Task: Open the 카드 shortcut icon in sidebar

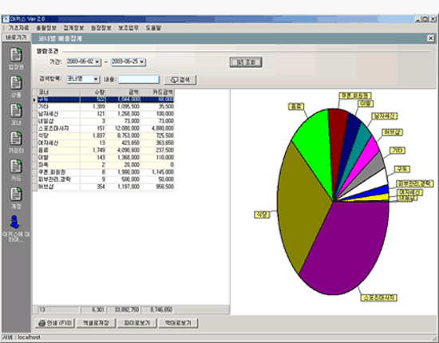Action: tap(16, 166)
